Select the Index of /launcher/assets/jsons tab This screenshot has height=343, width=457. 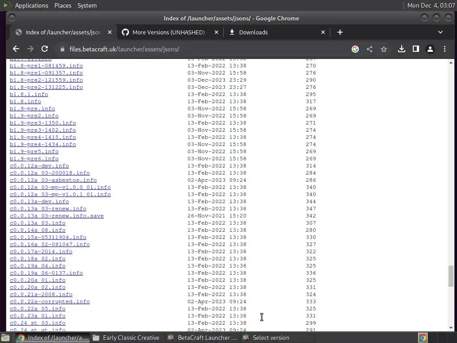click(x=63, y=32)
